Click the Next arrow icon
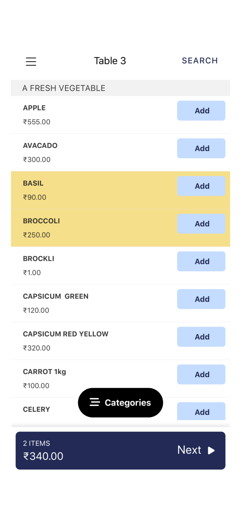 tap(211, 450)
